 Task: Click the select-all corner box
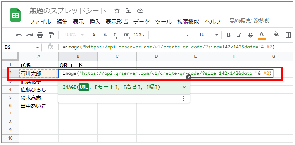point(10,56)
